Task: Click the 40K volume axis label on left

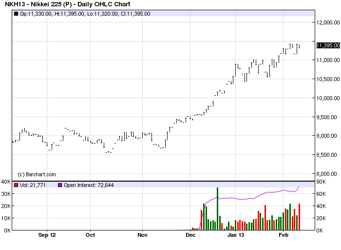Action: click(6, 182)
